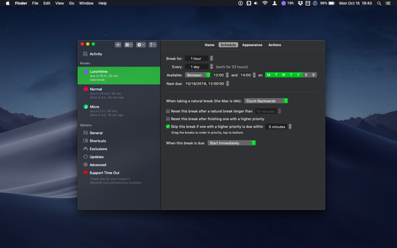Click the Time Out 16h menu bar status
Viewport: 397px width, 248px height.
[288, 3]
